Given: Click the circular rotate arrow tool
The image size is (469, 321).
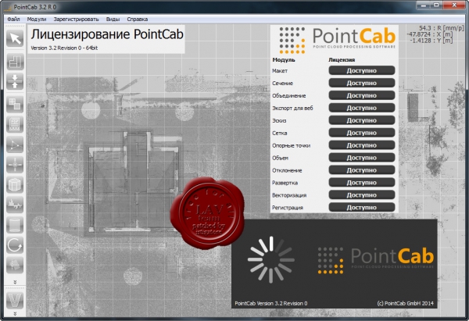Looking at the screenshot, I should 15,245.
